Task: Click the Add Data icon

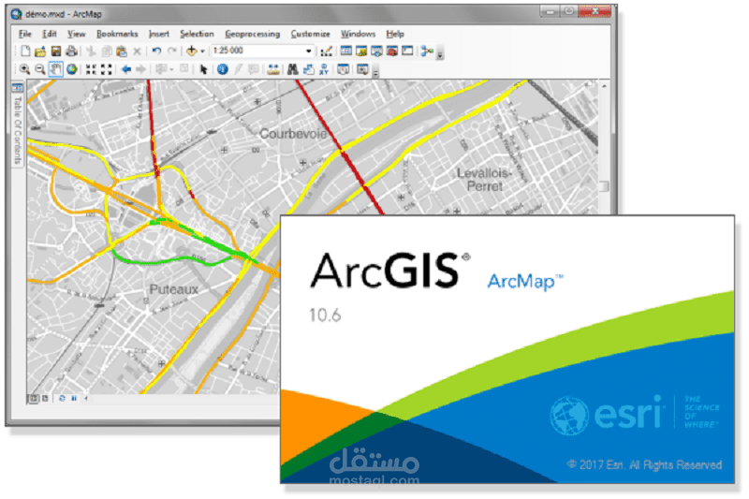Action: pos(192,51)
